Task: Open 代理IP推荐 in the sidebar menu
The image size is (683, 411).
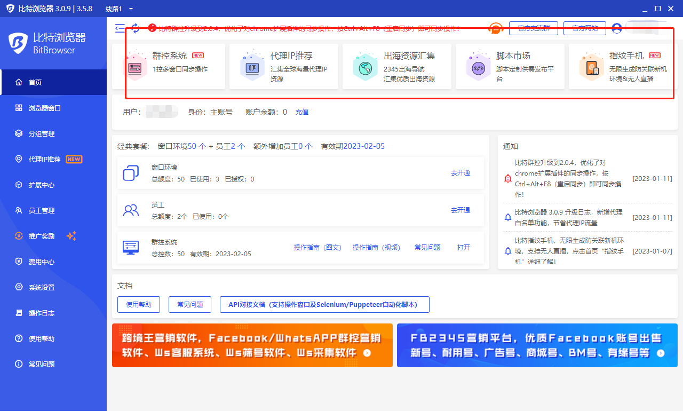Action: 53,159
